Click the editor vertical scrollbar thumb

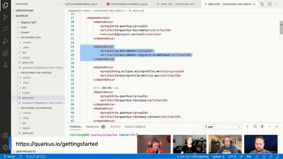pos(281,27)
